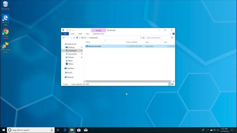Click the File Explorer taskbar button
The image size is (237, 133).
[x=72, y=130]
